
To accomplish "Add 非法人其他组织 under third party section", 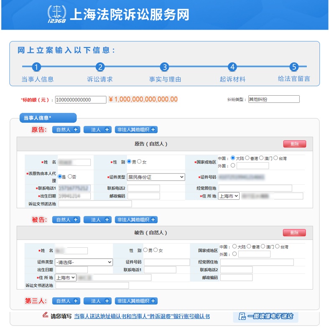I will (136, 301).
